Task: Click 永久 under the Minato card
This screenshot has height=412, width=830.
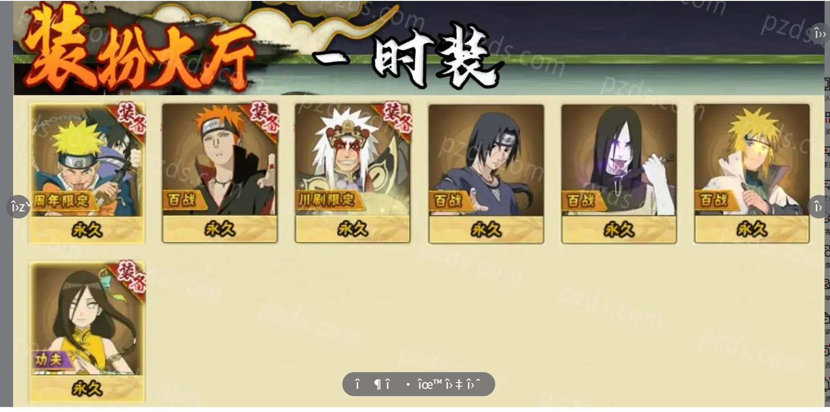Action: point(752,230)
